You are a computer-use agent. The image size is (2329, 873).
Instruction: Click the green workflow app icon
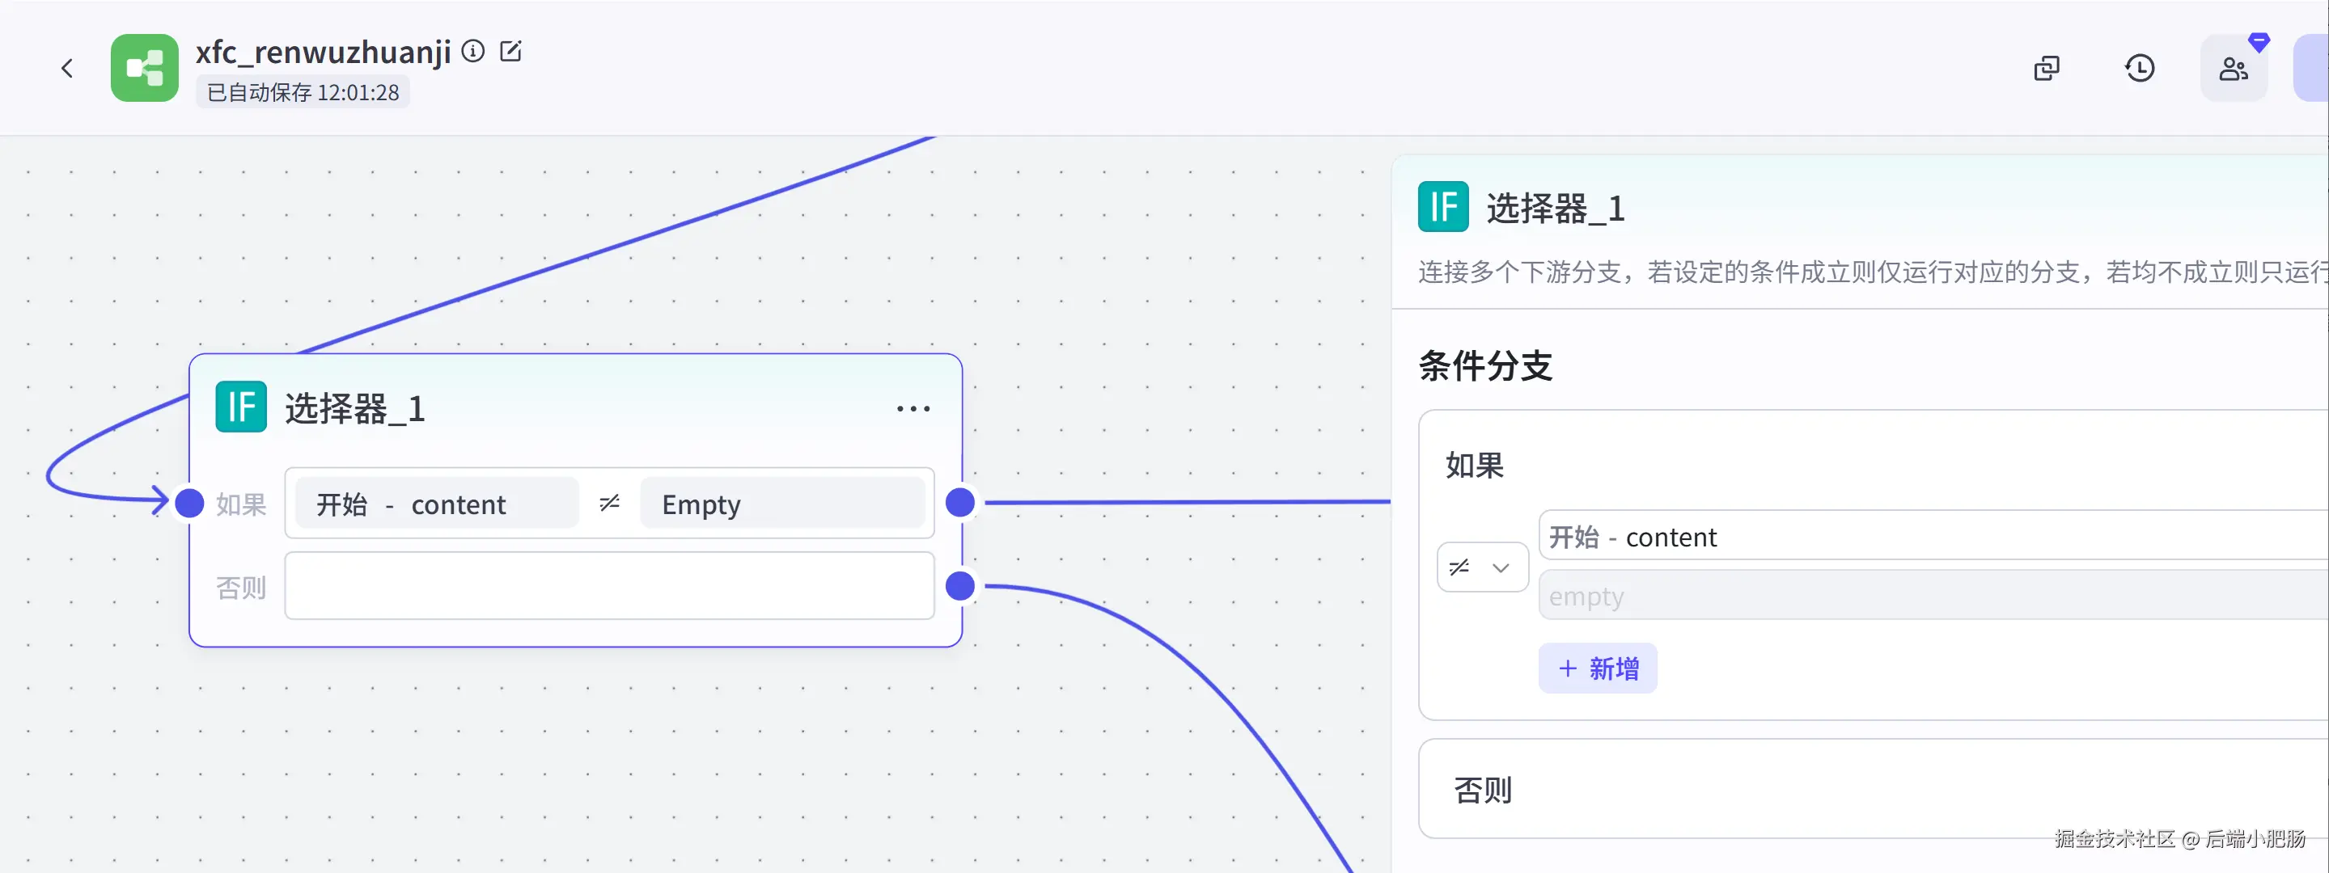[x=145, y=68]
